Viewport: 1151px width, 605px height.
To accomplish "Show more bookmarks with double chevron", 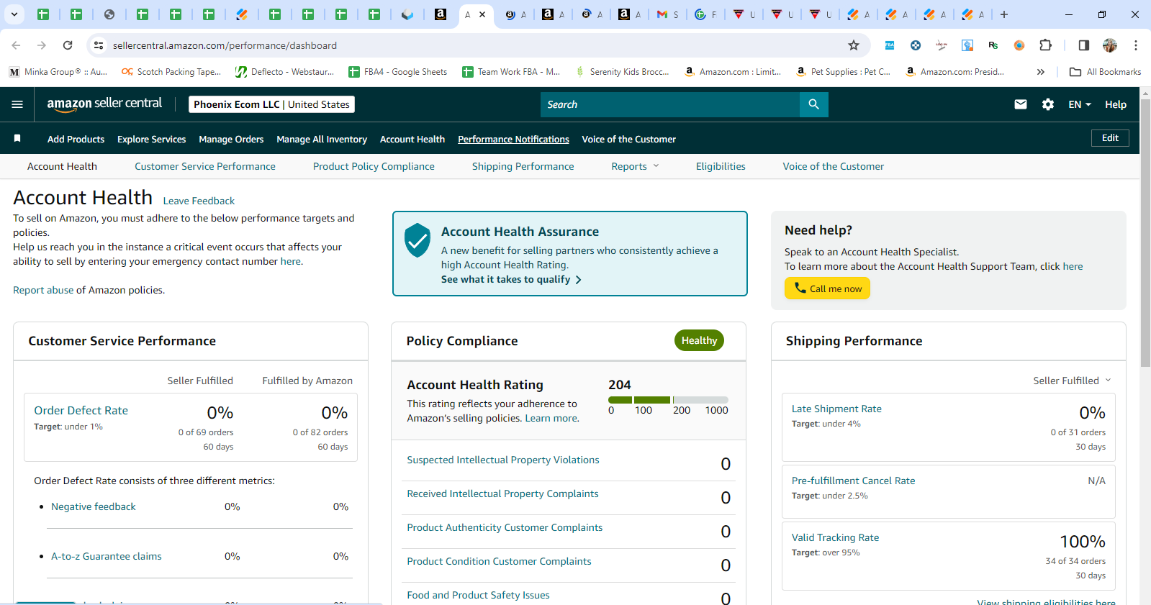I will pyautogui.click(x=1040, y=72).
